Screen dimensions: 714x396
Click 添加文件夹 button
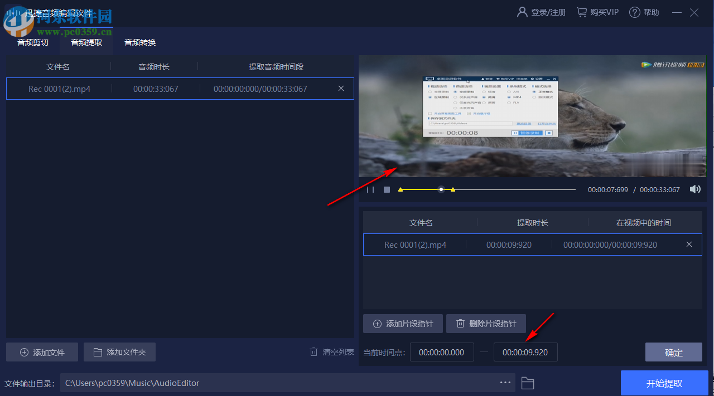119,352
